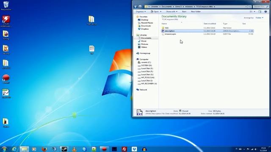This screenshot has width=271, height=152.
Task: Click the Explorer Forward navigation arrow
Action: pos(140,7)
